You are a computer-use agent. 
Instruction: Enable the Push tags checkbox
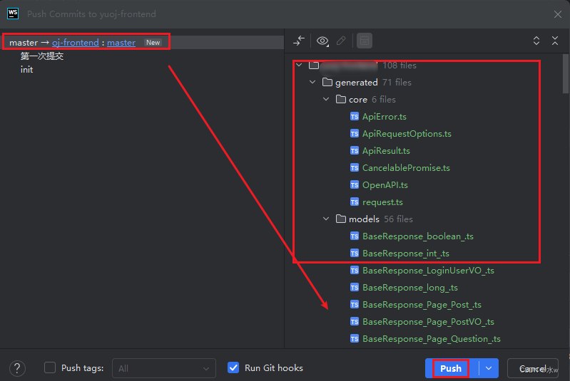50,367
